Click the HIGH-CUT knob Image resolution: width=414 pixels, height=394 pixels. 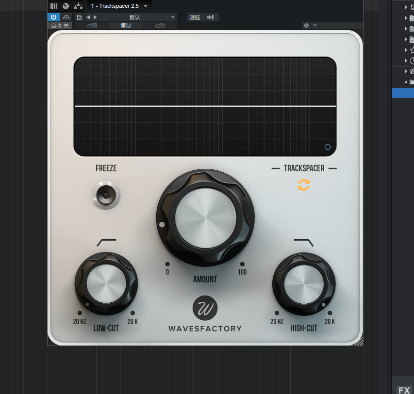pyautogui.click(x=304, y=284)
